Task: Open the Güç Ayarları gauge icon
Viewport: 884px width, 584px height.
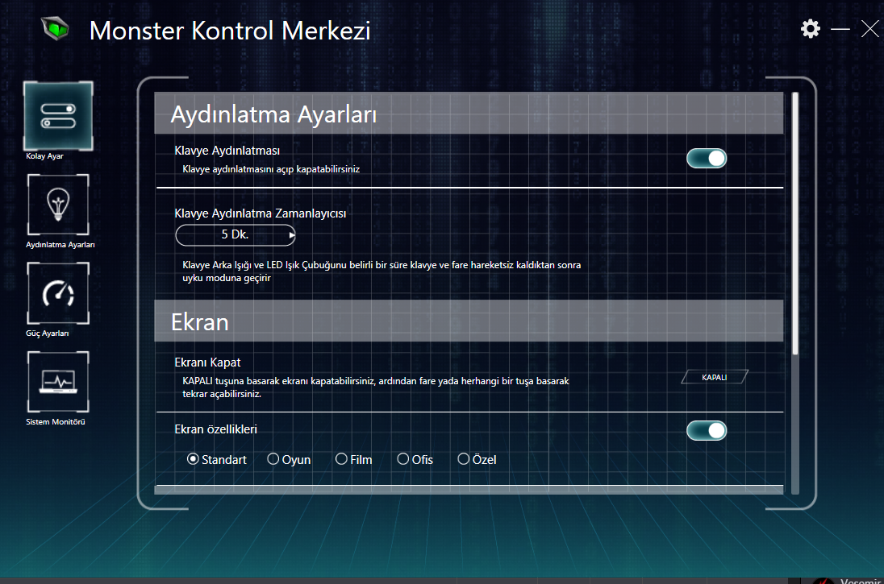Action: [58, 293]
